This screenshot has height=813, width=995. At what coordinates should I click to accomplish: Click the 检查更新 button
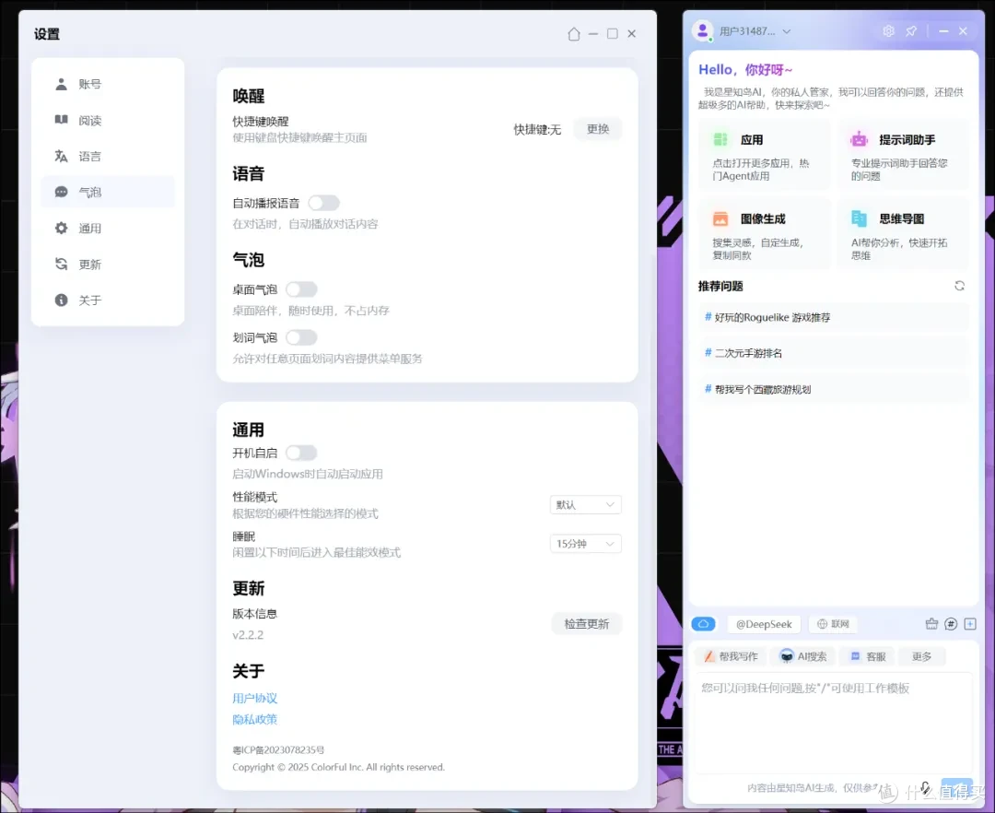pos(586,624)
